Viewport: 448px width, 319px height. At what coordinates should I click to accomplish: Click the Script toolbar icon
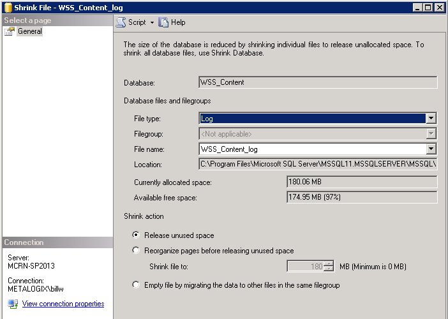point(121,22)
